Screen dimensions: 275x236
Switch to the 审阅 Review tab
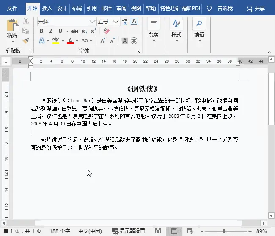[x=121, y=8]
